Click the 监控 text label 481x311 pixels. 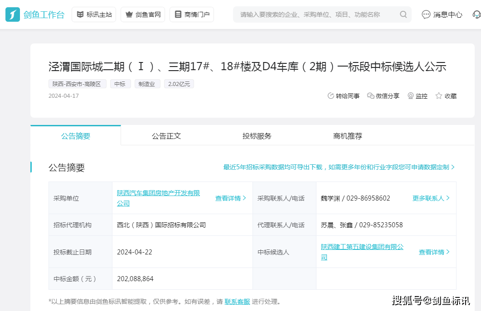pyautogui.click(x=422, y=96)
